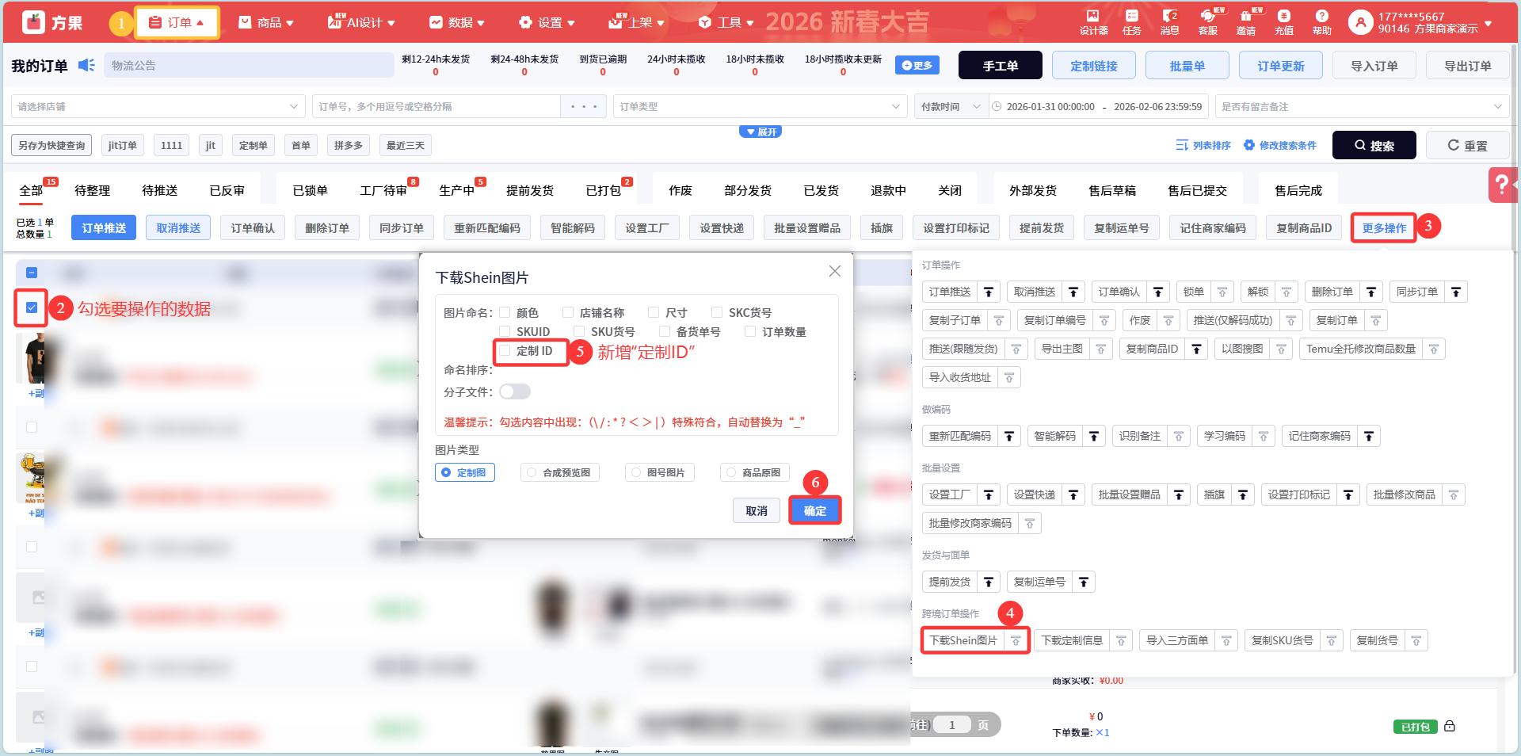
Task: Expand the AI设计 dropdown menu
Action: pyautogui.click(x=362, y=22)
